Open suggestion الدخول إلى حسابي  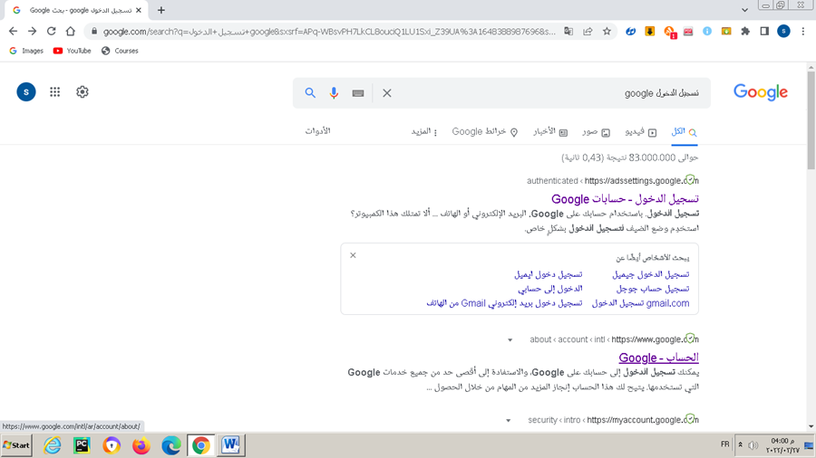(x=550, y=289)
